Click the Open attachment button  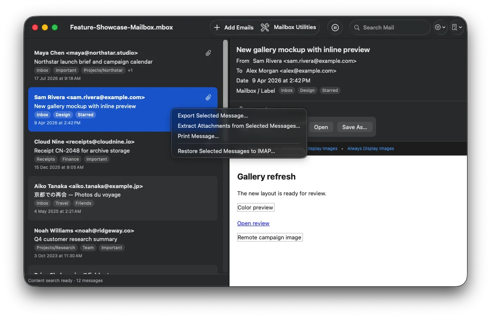point(320,127)
